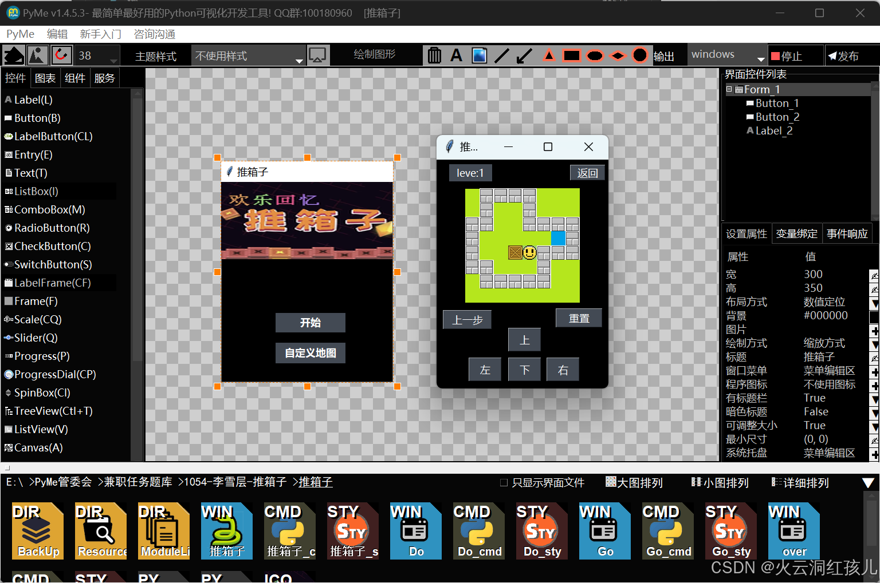Select the text 'A' drawing tool
This screenshot has width=880, height=583.
point(456,55)
